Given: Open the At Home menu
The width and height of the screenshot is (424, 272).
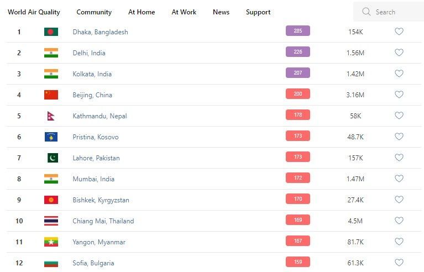Looking at the screenshot, I should point(142,12).
